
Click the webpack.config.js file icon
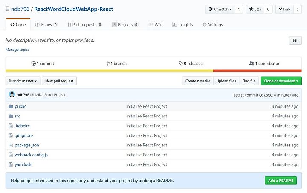pyautogui.click(x=11, y=155)
